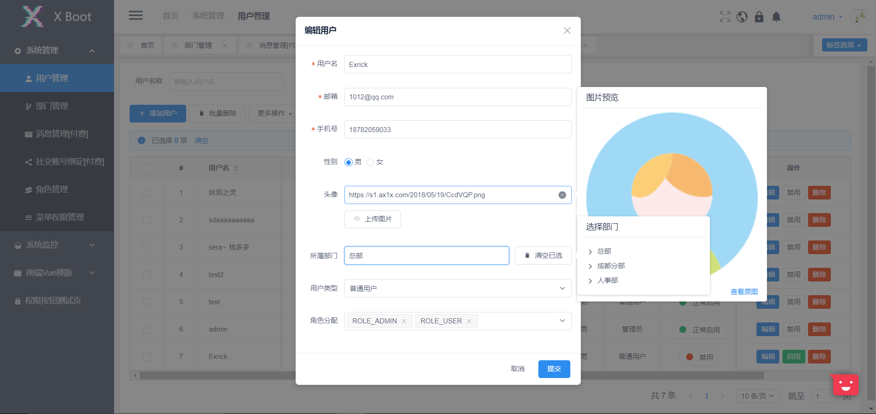Select the 消息管理[付费] sidebar icon
This screenshot has height=414, width=876.
point(28,133)
